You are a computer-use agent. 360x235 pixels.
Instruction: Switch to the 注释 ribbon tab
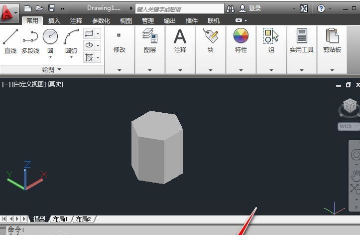(76, 21)
